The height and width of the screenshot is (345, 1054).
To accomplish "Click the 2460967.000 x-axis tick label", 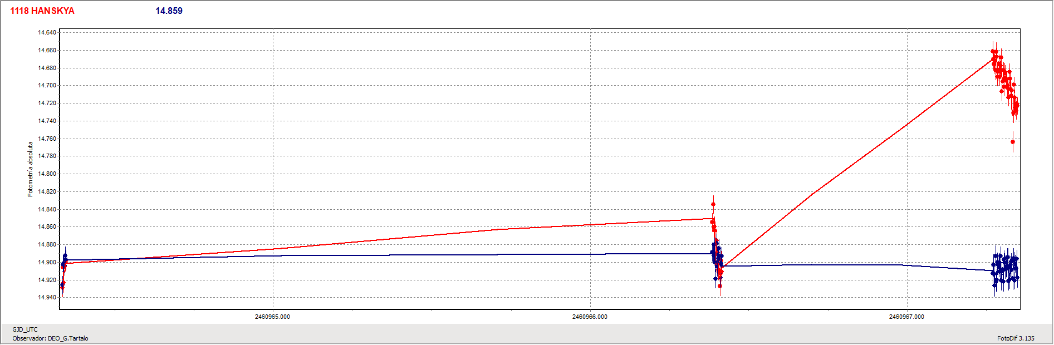I will point(906,317).
